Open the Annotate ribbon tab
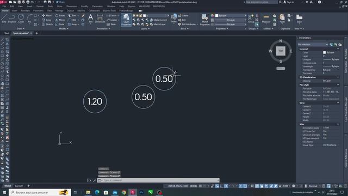The image size is (348, 196). (25, 10)
